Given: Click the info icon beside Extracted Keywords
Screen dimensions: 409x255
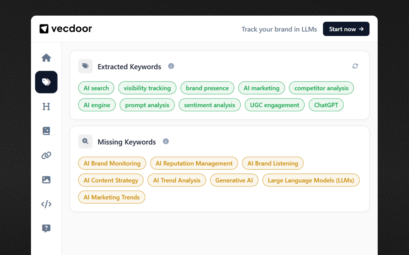Looking at the screenshot, I should [x=171, y=66].
